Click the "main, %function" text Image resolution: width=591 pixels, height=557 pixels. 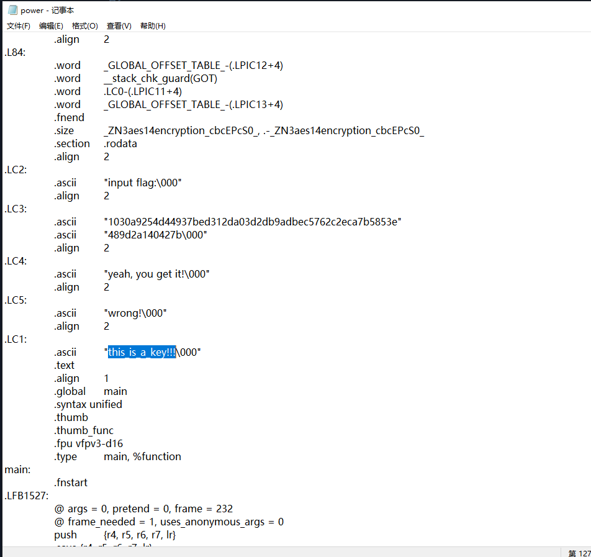point(143,456)
